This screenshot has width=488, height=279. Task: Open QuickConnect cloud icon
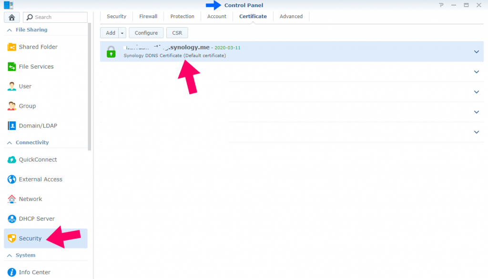[12, 160]
